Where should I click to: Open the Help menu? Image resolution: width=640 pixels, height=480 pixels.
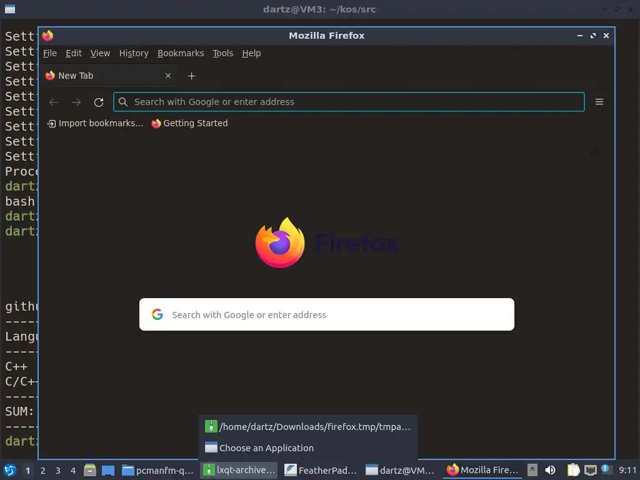[x=251, y=54]
